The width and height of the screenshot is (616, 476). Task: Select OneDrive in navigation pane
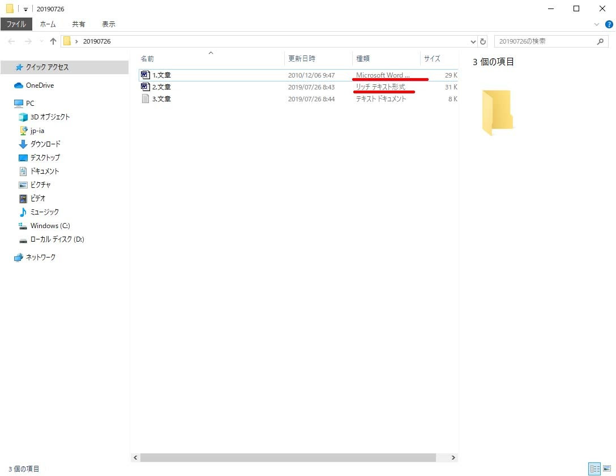[x=40, y=85]
